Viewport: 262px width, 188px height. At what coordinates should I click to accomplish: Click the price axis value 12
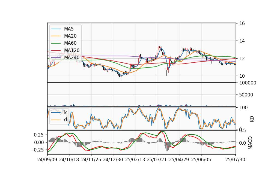[x=242, y=59]
